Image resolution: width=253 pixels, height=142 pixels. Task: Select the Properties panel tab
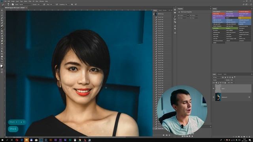coord(180,9)
